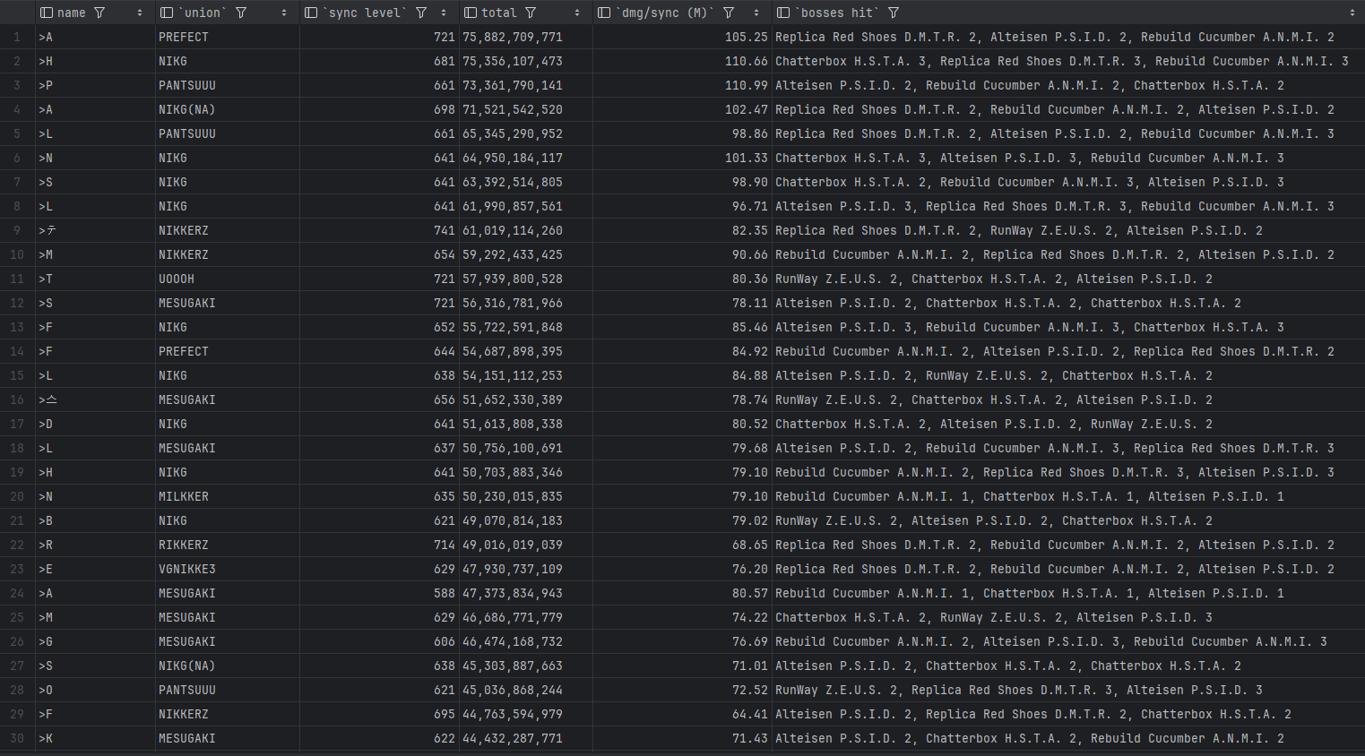
Task: Click the filter icon on the name column
Action: (x=99, y=13)
